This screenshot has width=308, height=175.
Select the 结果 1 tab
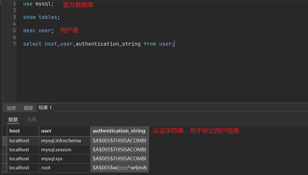45,107
